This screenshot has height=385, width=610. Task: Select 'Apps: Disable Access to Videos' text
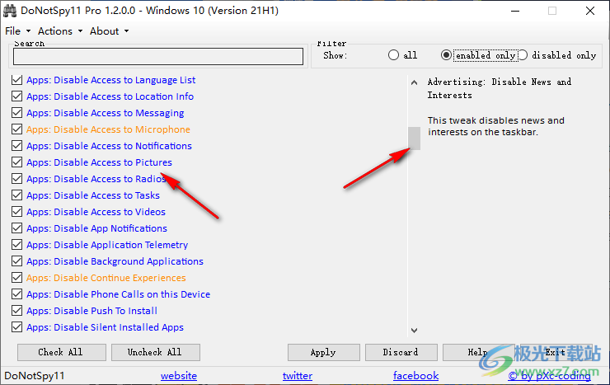coord(96,212)
